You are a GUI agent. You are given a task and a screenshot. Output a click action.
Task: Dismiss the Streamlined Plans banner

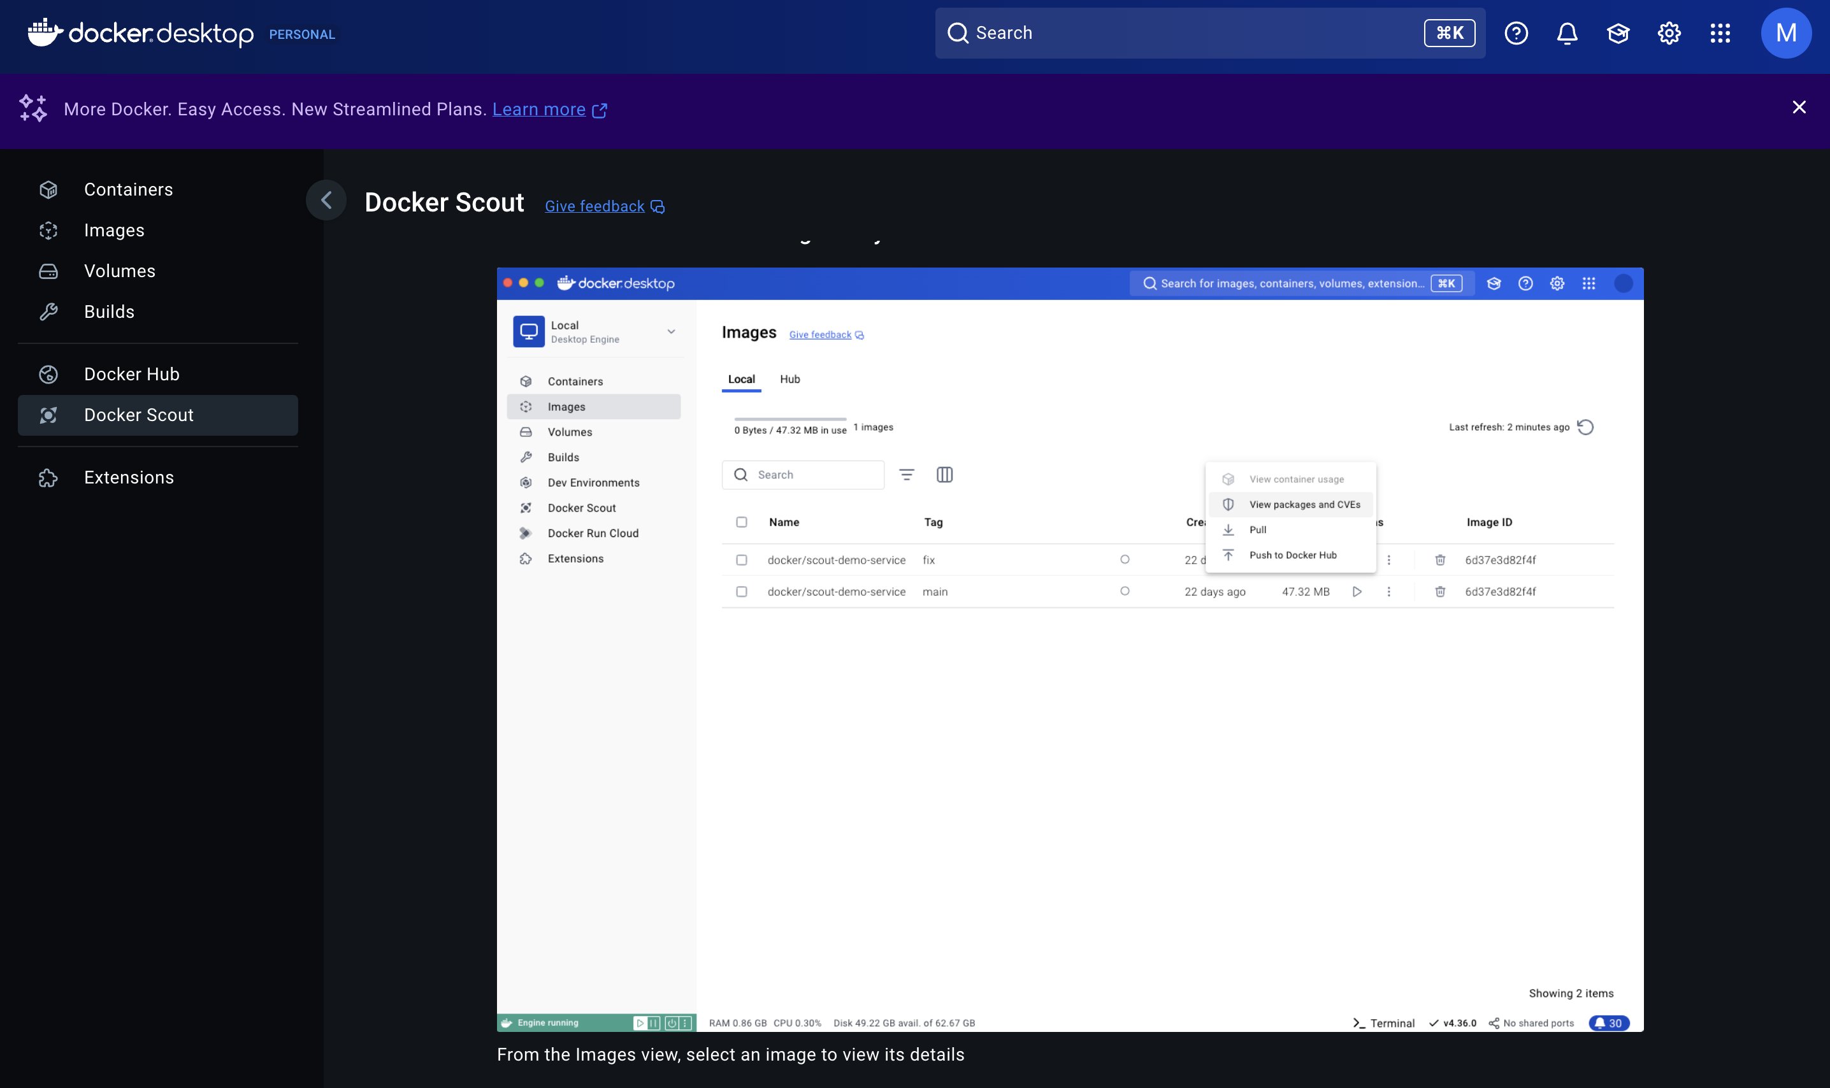[1799, 108]
